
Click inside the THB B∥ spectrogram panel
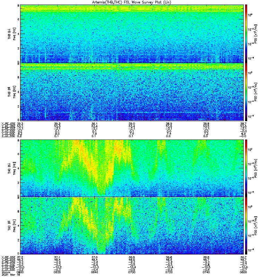point(132,92)
